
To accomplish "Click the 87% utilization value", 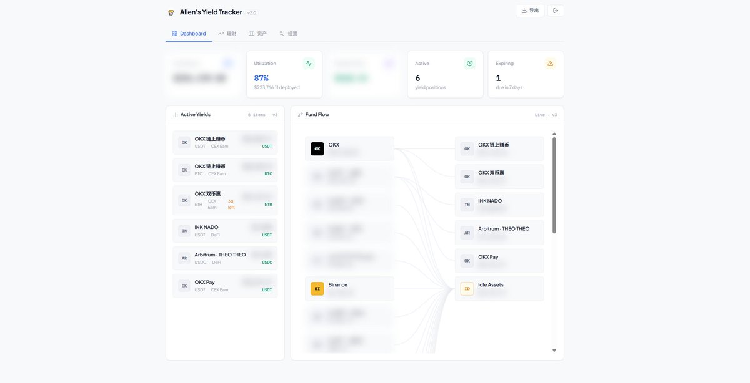I will pyautogui.click(x=261, y=78).
